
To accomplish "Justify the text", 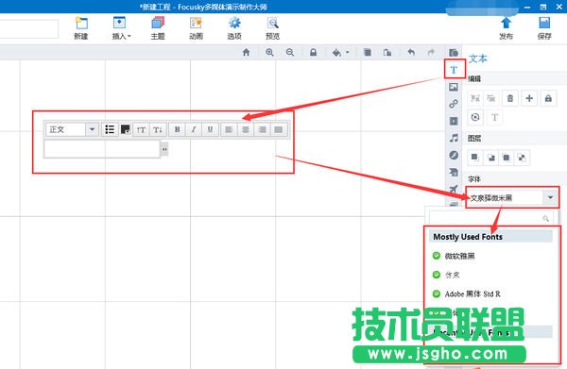I will pyautogui.click(x=279, y=129).
